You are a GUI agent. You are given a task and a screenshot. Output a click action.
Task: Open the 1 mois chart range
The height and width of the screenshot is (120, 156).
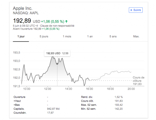point(67,36)
